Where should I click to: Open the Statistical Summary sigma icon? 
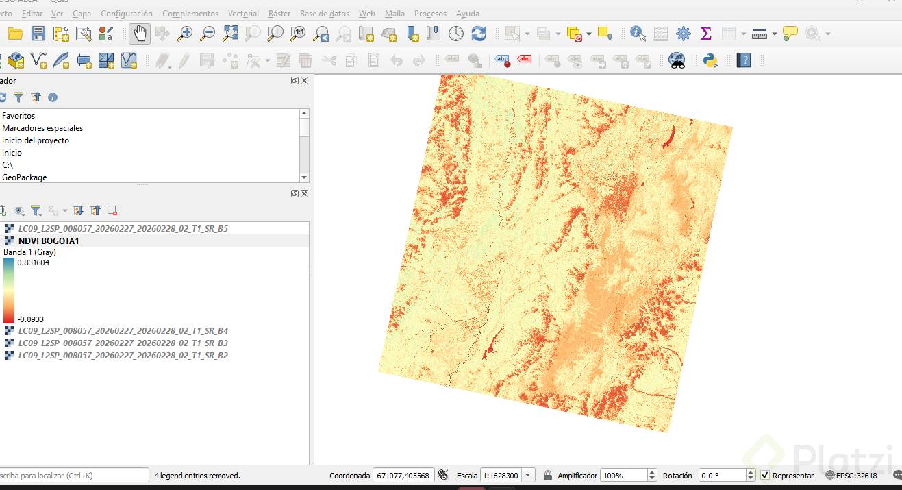pos(706,33)
